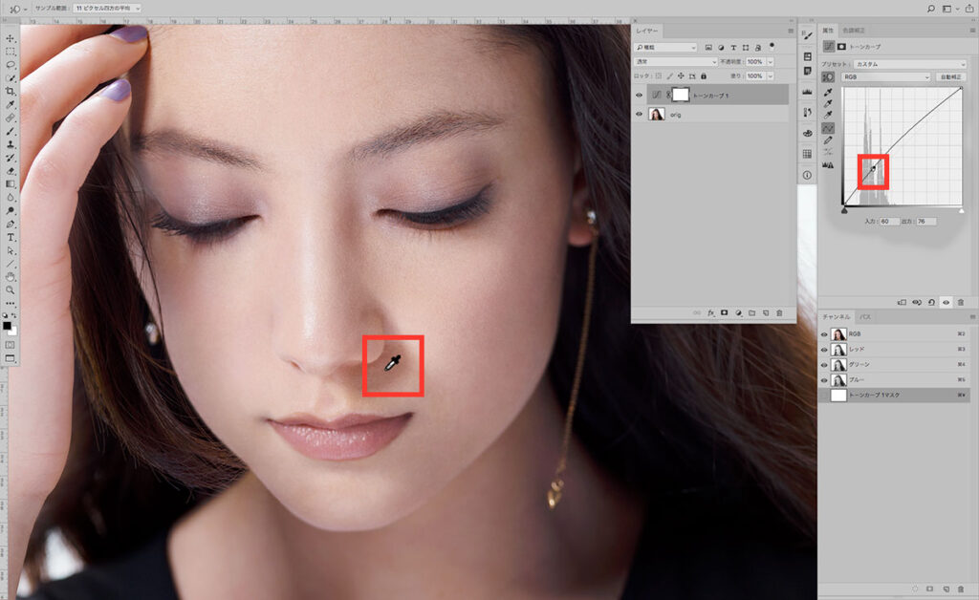The image size is (979, 600).
Task: Switch to the 色調補正 tab
Action: 855,31
